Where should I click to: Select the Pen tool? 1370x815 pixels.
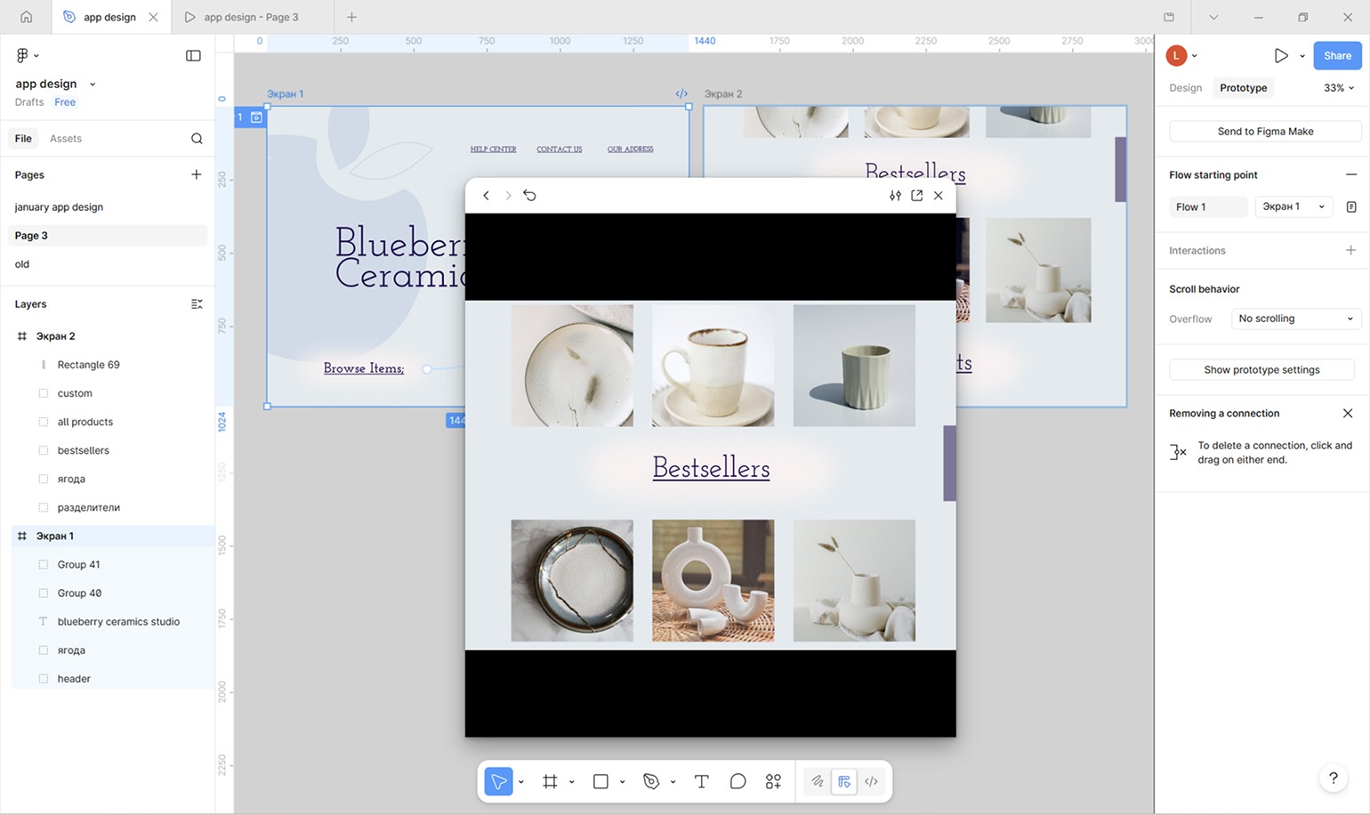[x=651, y=781]
